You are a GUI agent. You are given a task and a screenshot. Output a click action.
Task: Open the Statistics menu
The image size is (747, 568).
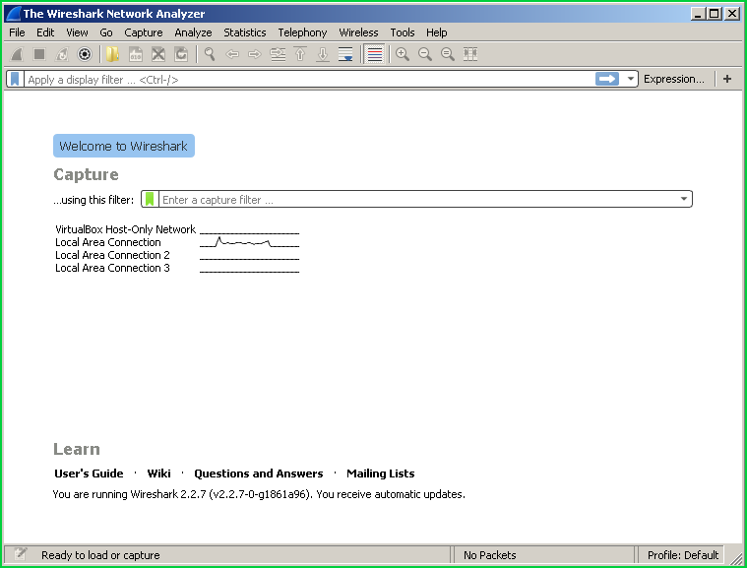coord(245,32)
